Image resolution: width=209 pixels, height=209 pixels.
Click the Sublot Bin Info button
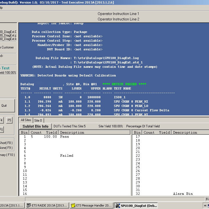pos(35,126)
